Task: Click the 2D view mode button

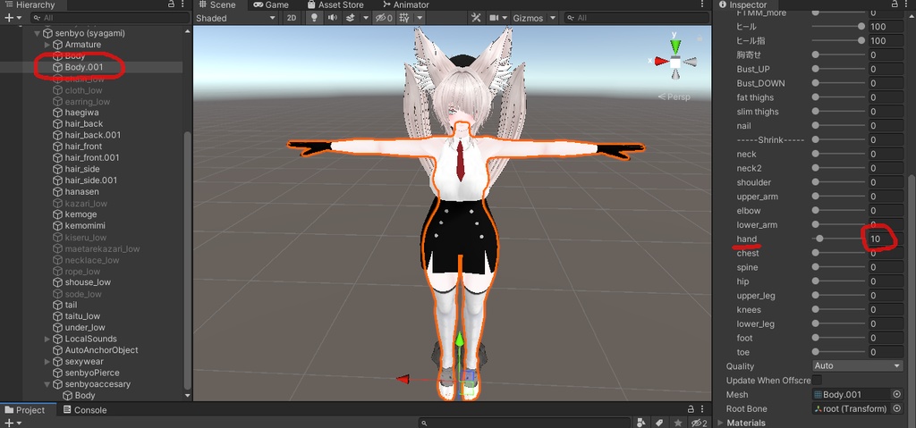Action: [292, 18]
